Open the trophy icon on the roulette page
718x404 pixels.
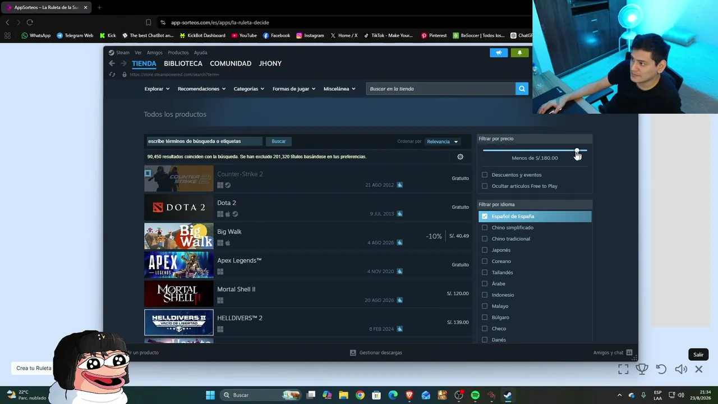642,369
